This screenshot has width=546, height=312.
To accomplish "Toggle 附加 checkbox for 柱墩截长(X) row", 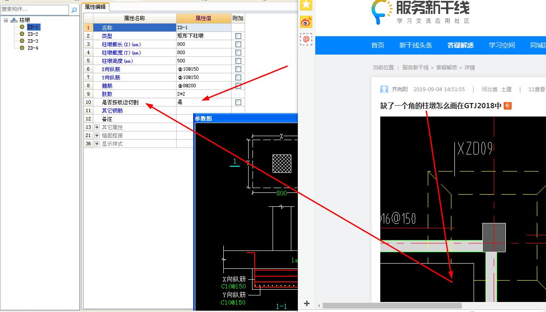I will [238, 44].
